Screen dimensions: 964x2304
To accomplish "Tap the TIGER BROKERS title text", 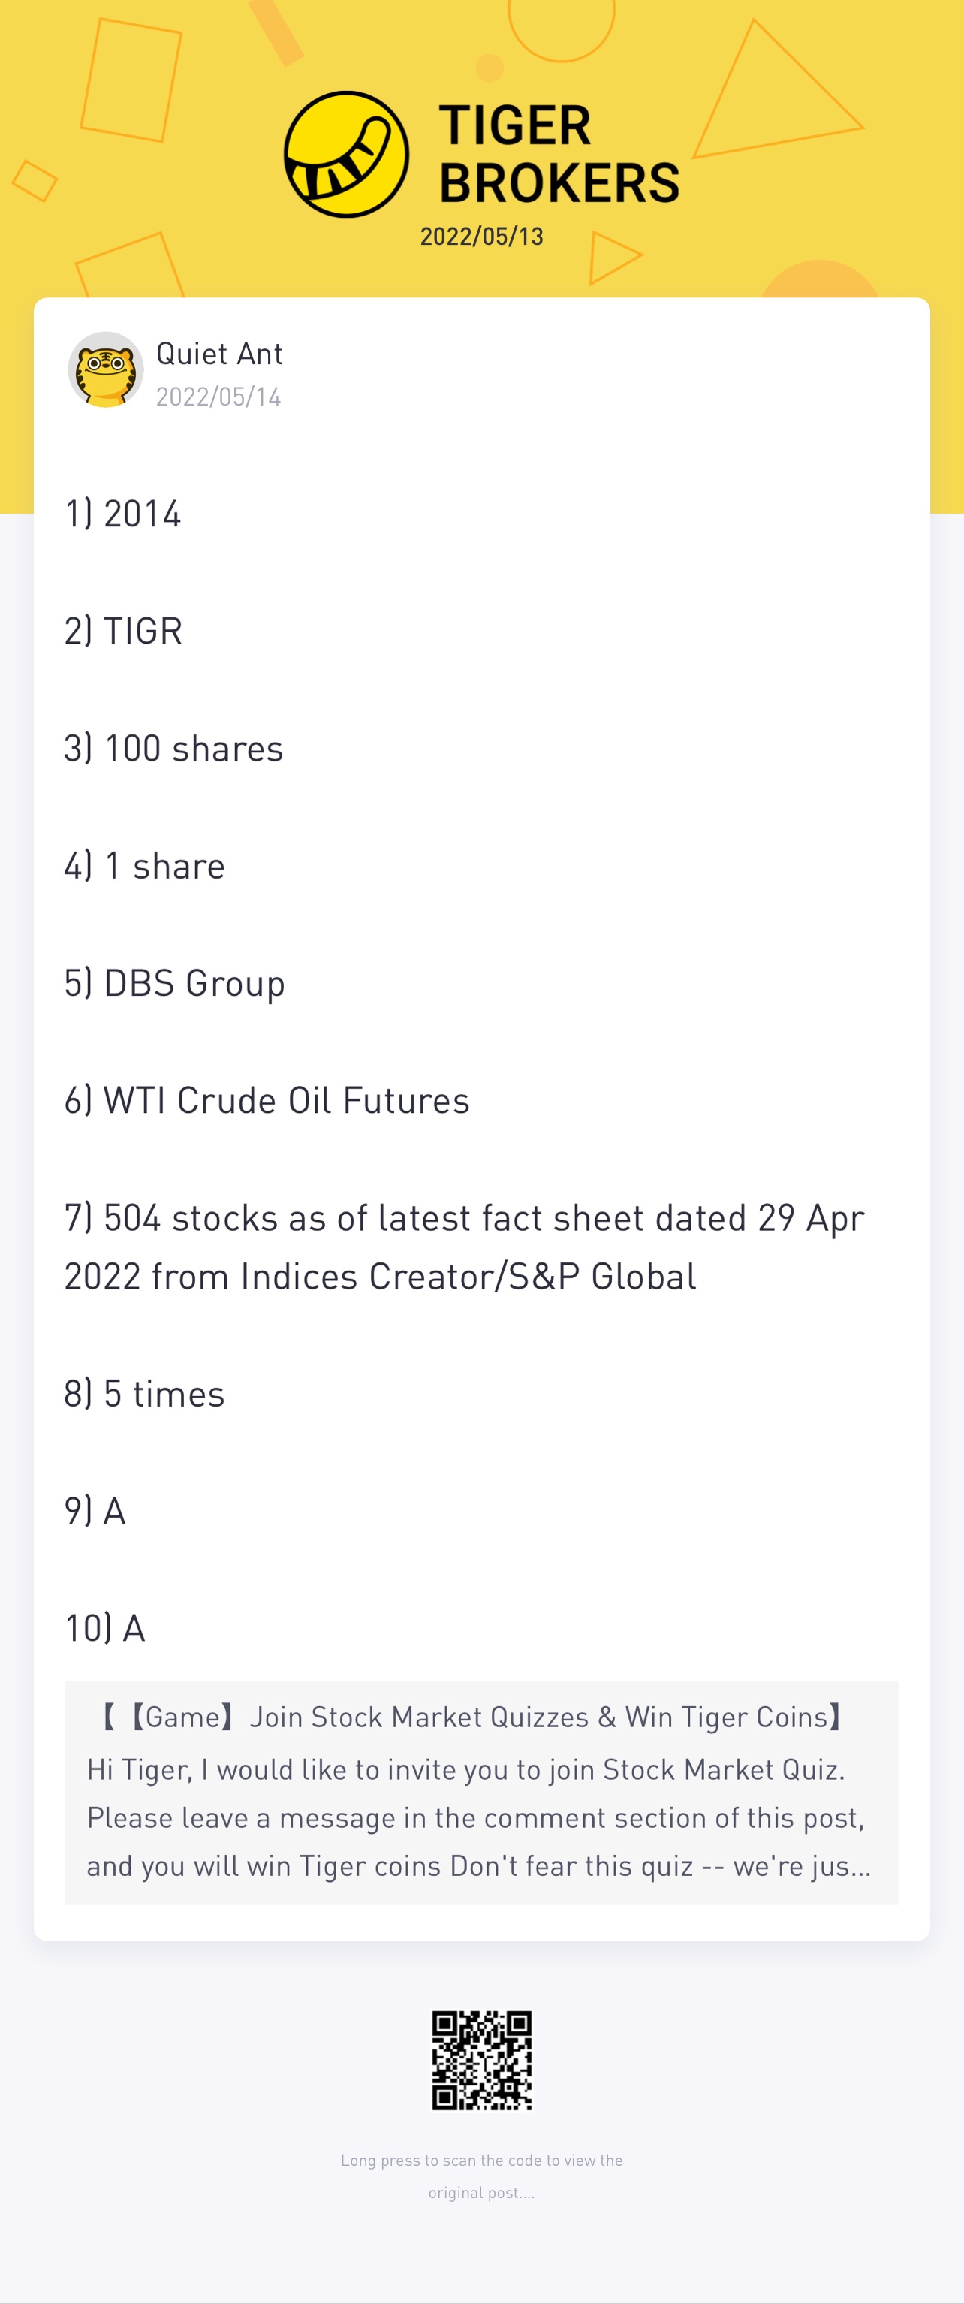I will click(x=559, y=154).
